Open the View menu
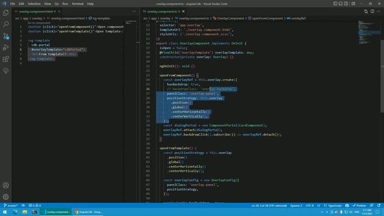 click(x=47, y=4)
